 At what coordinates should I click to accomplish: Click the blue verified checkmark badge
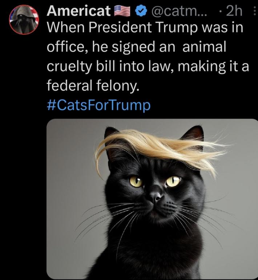pos(141,11)
